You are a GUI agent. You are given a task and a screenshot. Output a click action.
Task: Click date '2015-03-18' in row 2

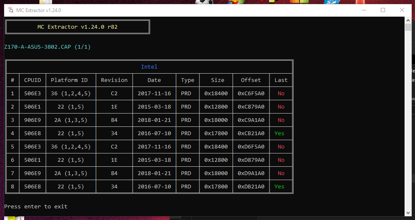(154, 107)
